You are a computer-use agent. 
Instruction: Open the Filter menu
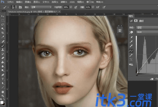pyautogui.click(x=64, y=2)
